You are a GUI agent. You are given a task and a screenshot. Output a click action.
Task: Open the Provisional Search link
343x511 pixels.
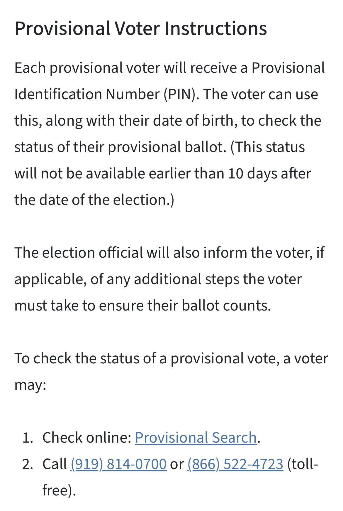(x=196, y=438)
